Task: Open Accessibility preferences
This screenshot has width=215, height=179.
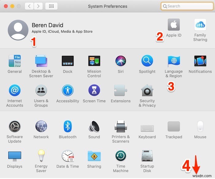Action: pyautogui.click(x=68, y=90)
